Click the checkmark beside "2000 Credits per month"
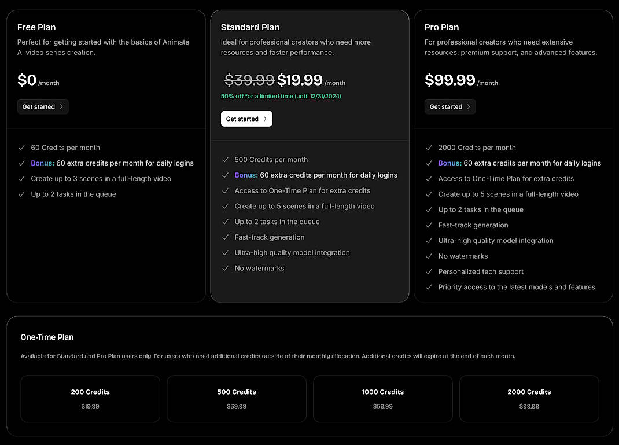The width and height of the screenshot is (619, 445). pos(429,148)
